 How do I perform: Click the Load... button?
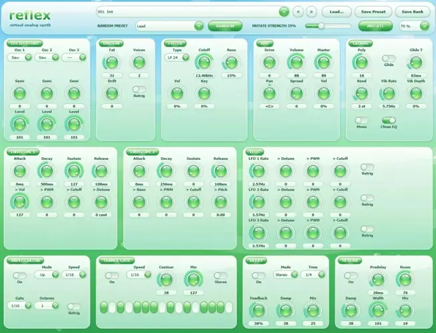(337, 12)
